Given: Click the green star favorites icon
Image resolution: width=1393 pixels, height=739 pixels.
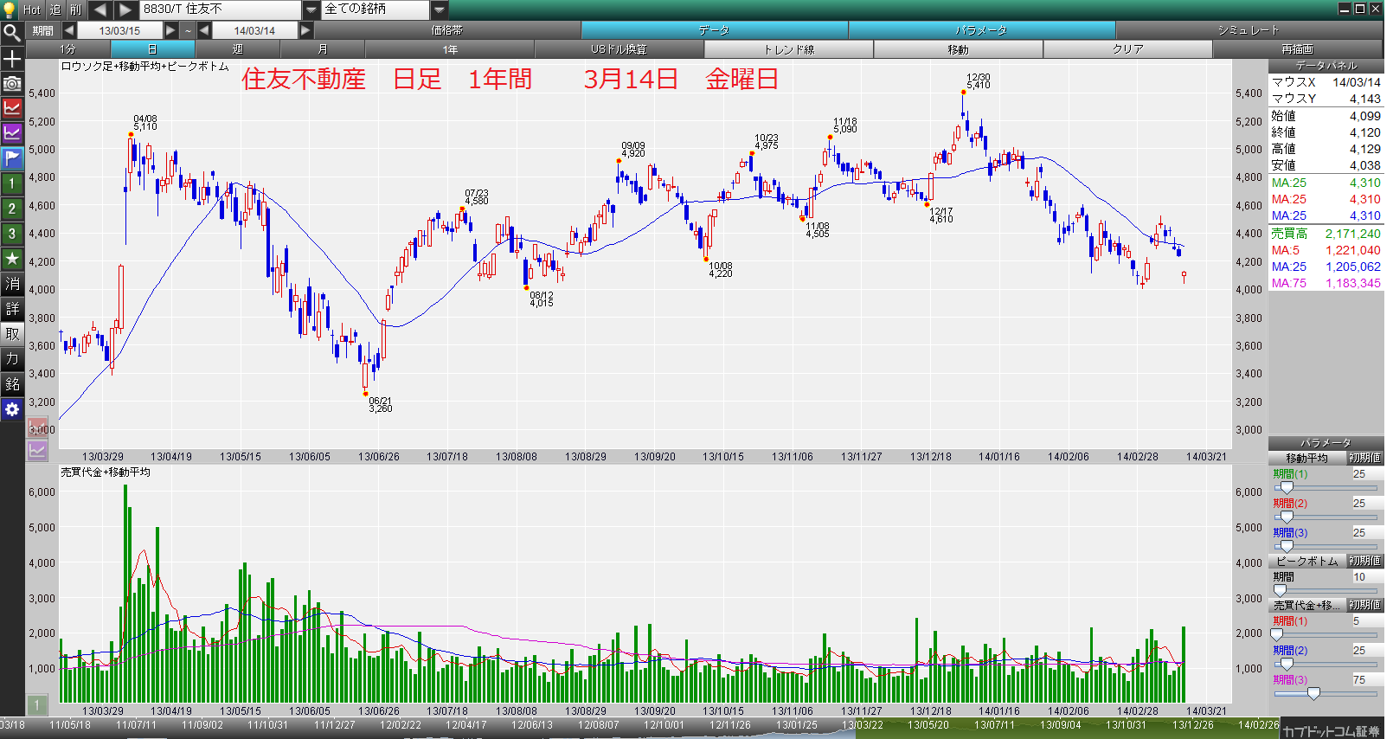Looking at the screenshot, I should click(x=12, y=259).
